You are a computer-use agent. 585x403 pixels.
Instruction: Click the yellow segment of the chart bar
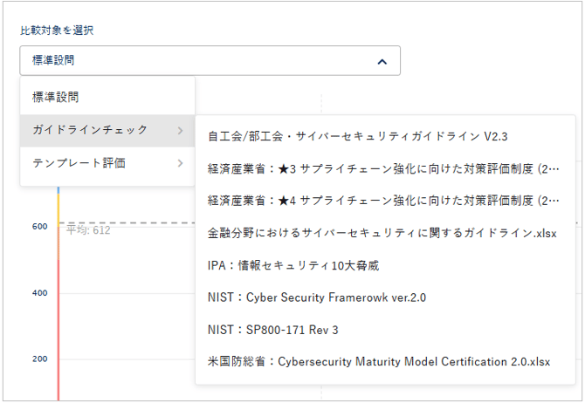click(58, 209)
